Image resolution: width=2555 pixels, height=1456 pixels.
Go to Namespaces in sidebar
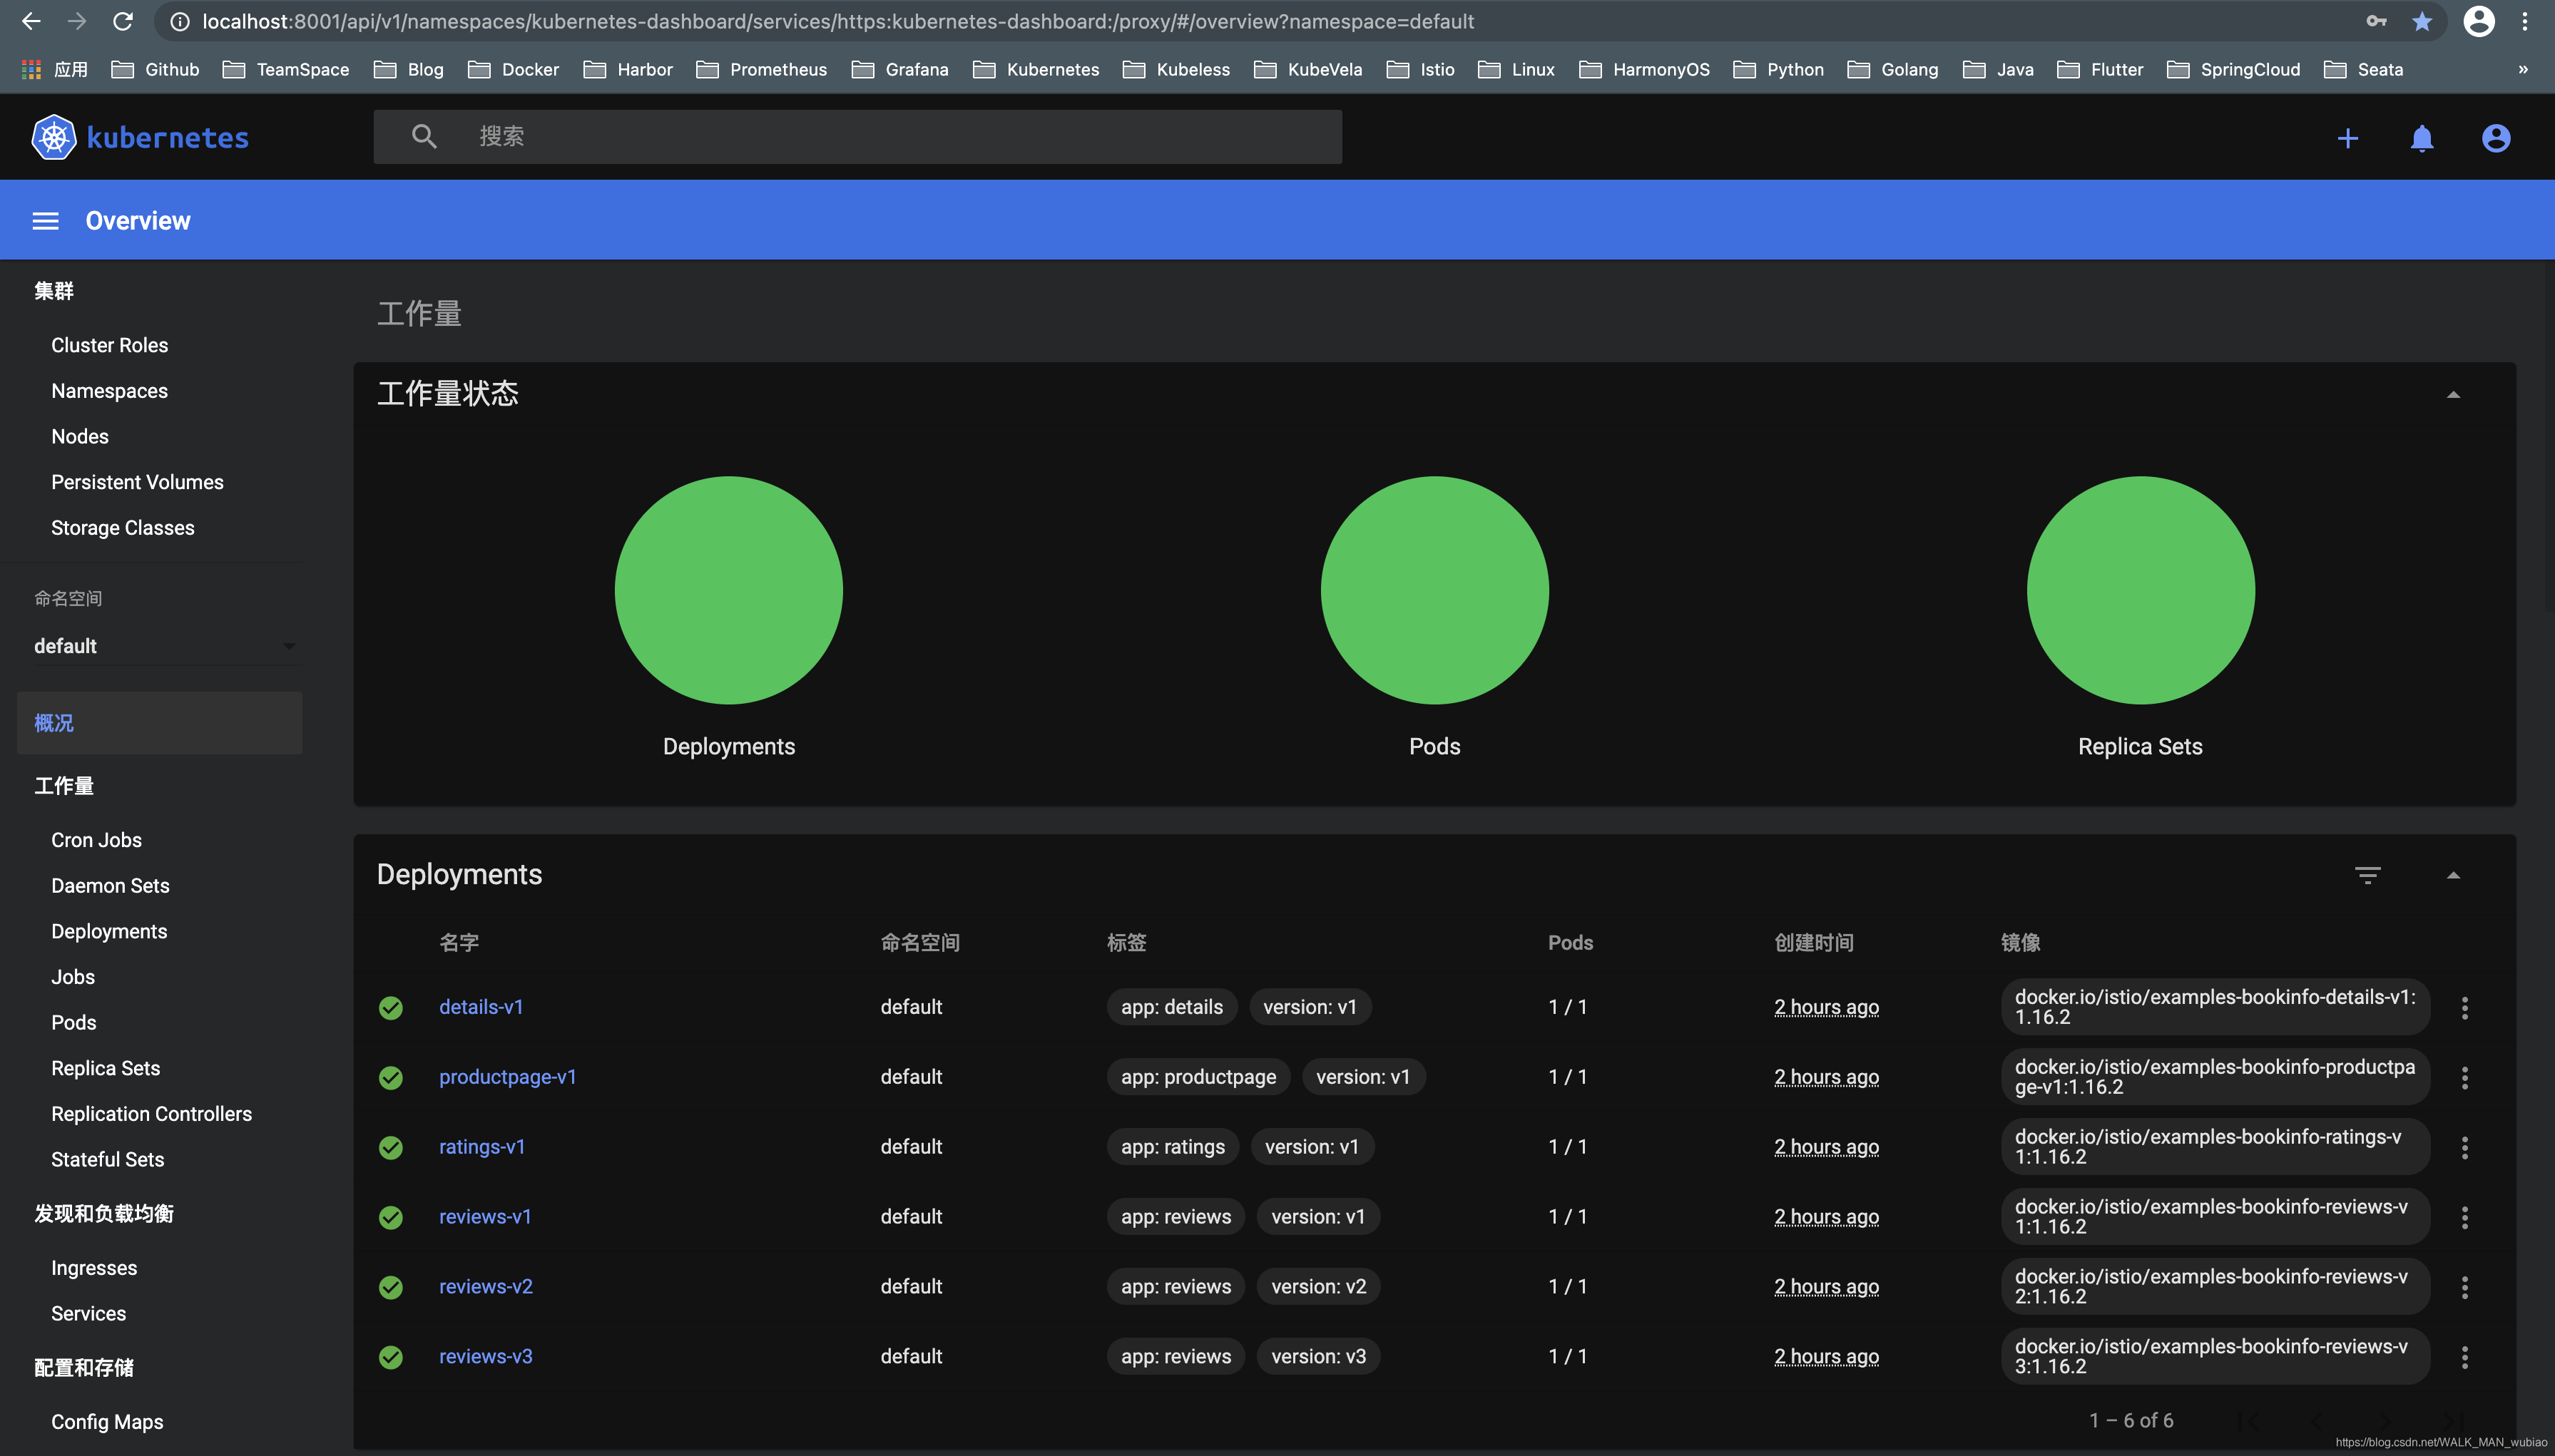pos(109,391)
